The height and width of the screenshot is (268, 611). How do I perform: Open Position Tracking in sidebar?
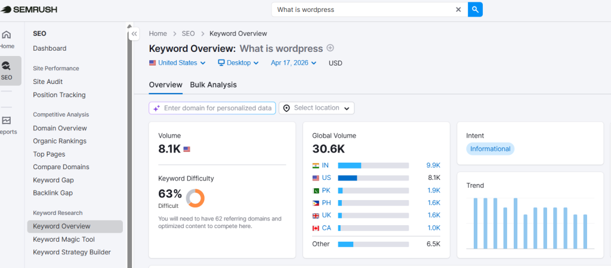point(59,95)
